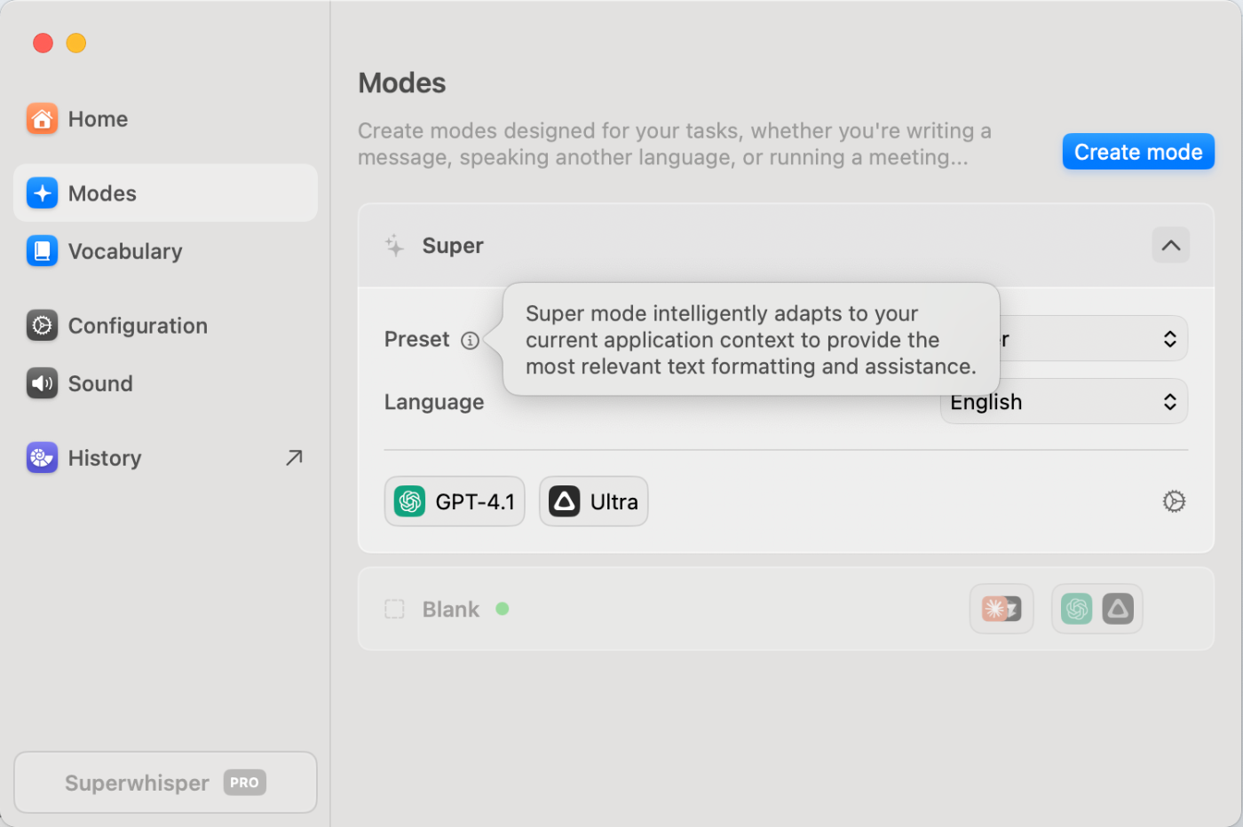
Task: Click the Preset info icon
Action: [470, 340]
